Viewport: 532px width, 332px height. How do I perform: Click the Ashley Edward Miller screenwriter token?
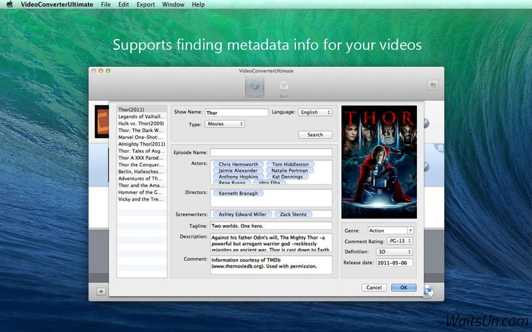[x=242, y=214]
